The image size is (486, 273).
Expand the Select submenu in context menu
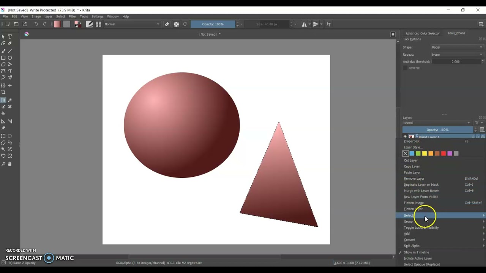441,215
